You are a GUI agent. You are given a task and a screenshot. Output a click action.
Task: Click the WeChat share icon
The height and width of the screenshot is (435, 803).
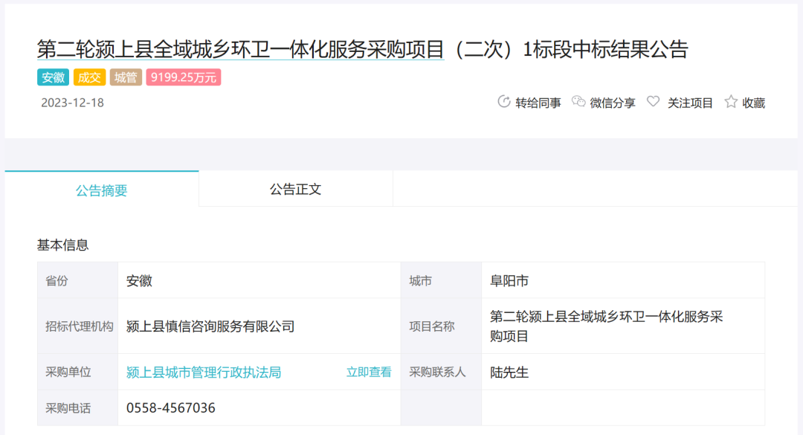coord(578,101)
